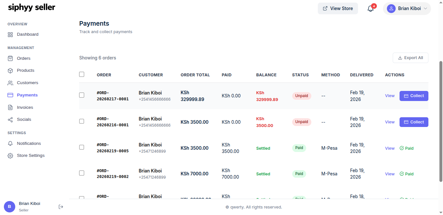Click Paid status badge of order #ORD-20260219-0005

pos(299,148)
